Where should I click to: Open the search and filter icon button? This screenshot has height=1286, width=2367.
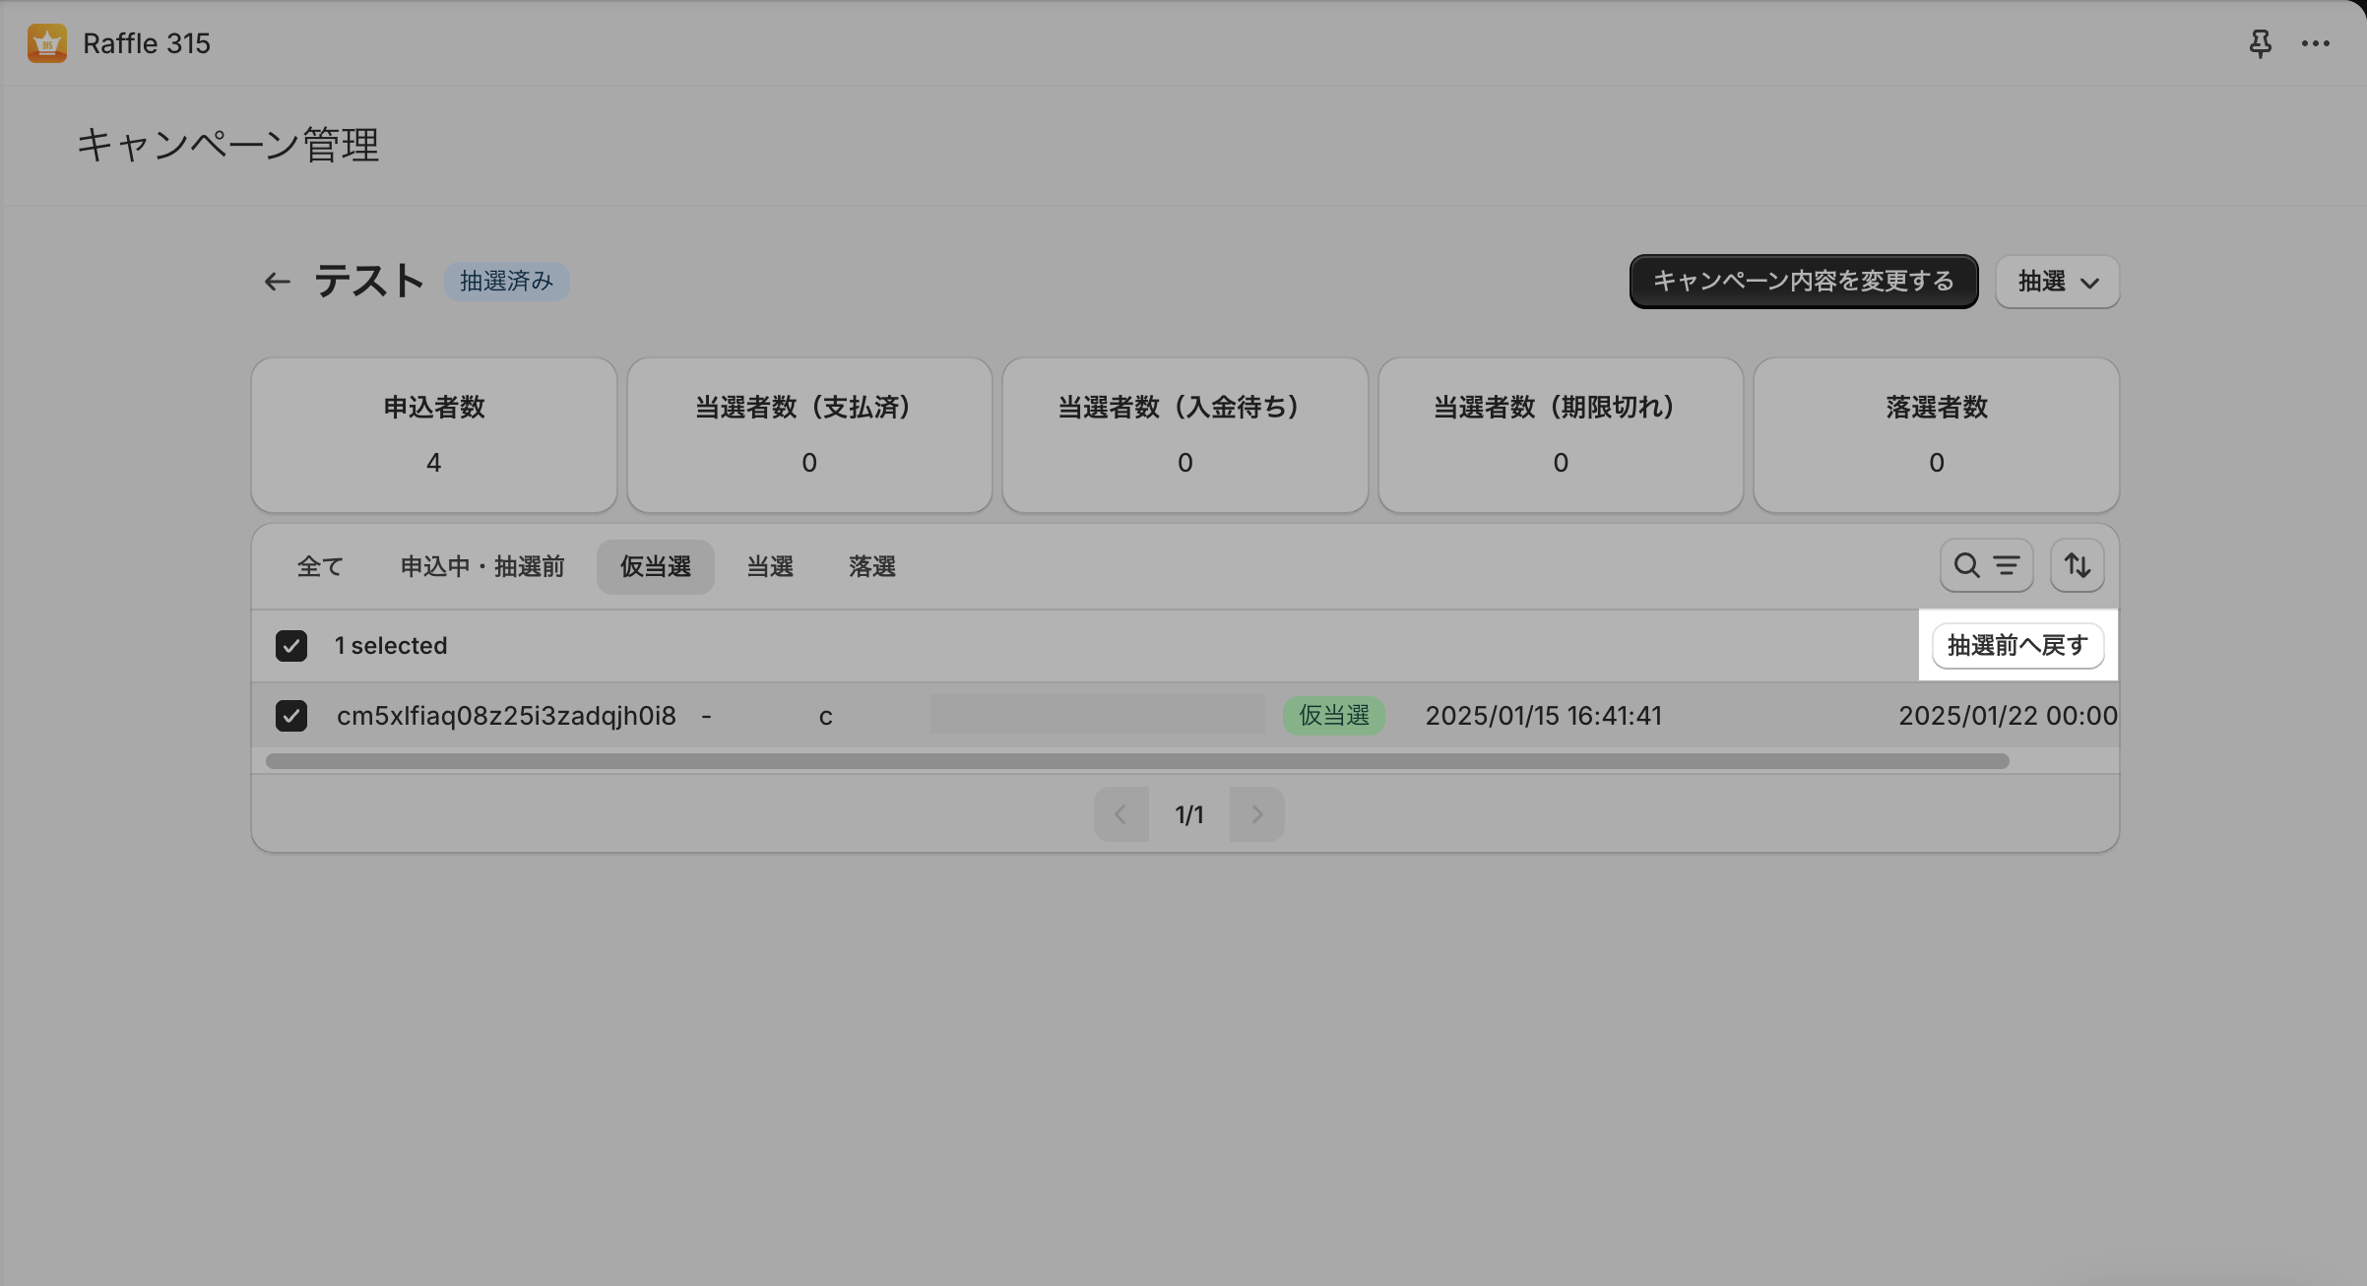(1985, 565)
